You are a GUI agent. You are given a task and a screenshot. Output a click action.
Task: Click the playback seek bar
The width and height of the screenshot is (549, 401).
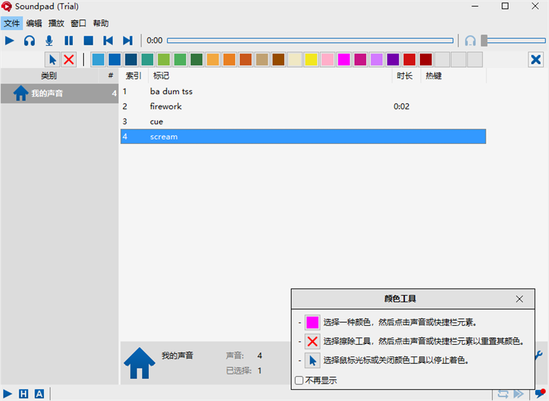[x=310, y=40]
